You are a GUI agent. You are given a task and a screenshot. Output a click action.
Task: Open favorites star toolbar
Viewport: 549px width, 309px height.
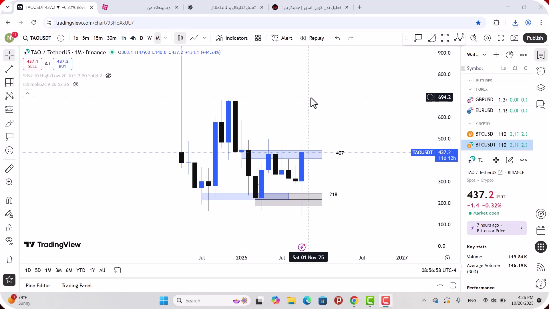[x=9, y=280]
